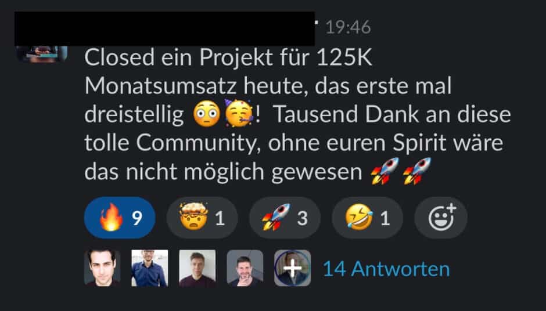The image size is (546, 311).
Task: Open the 14 Antworten reply thread
Action: [386, 269]
